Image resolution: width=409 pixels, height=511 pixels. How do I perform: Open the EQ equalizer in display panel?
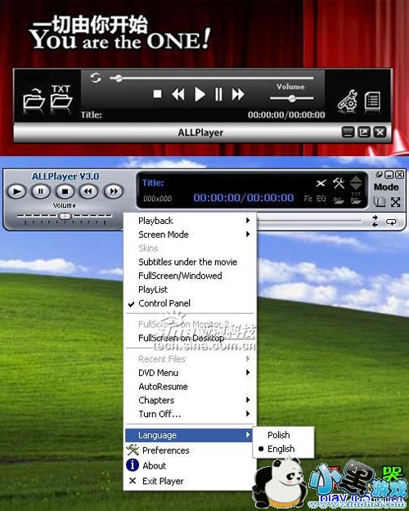pyautogui.click(x=321, y=199)
